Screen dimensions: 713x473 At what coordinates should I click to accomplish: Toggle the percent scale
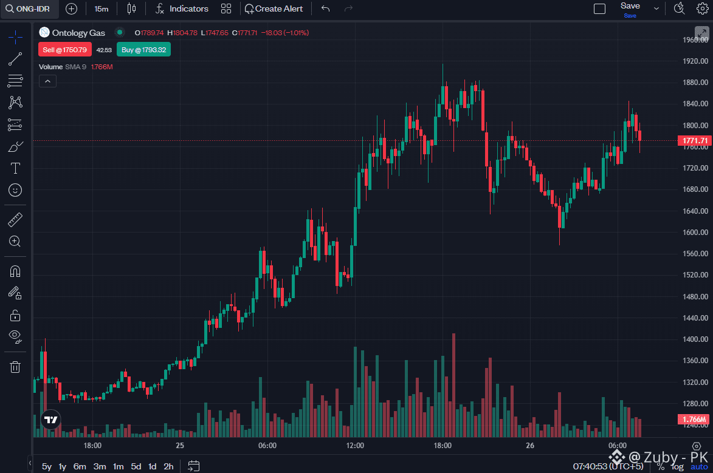[x=660, y=467]
